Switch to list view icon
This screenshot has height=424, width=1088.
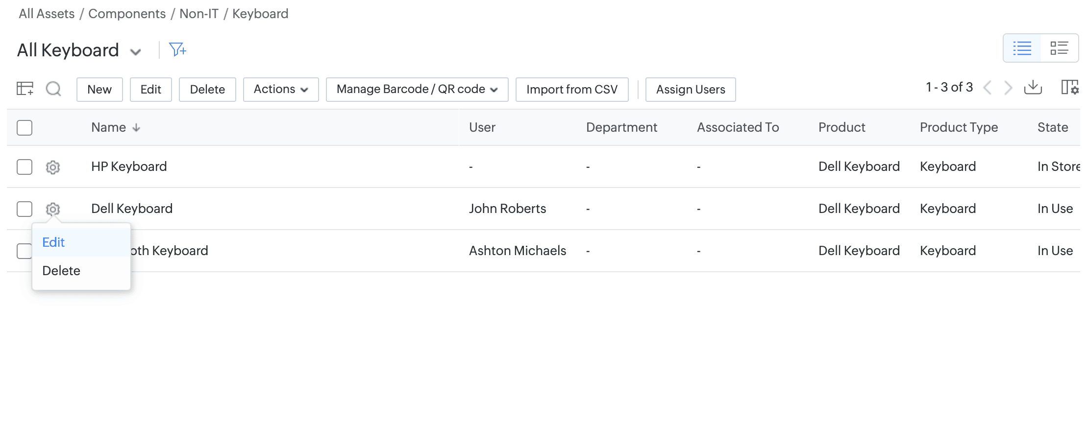tap(1022, 48)
